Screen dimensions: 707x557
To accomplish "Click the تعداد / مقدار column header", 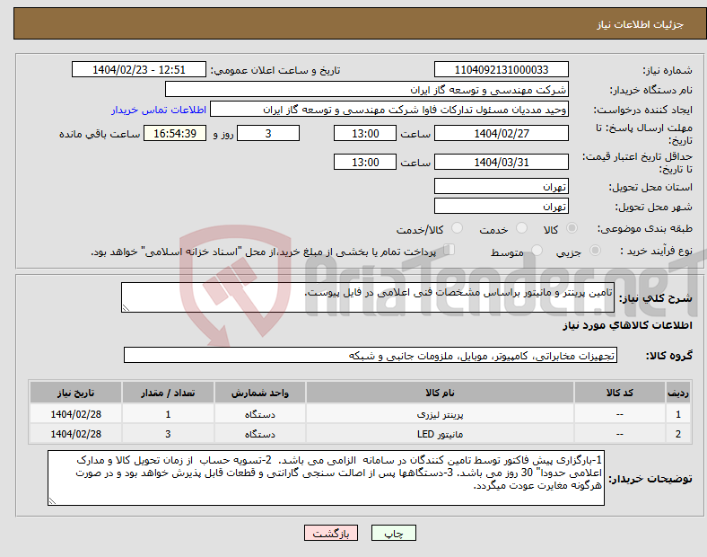I will click(x=168, y=393).
